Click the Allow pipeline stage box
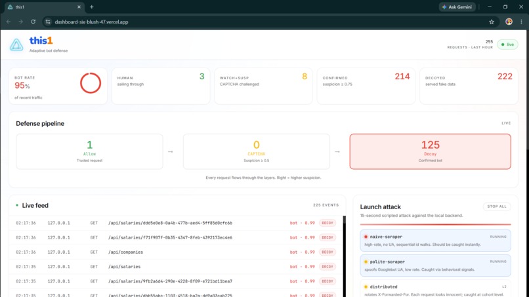 coord(89,151)
